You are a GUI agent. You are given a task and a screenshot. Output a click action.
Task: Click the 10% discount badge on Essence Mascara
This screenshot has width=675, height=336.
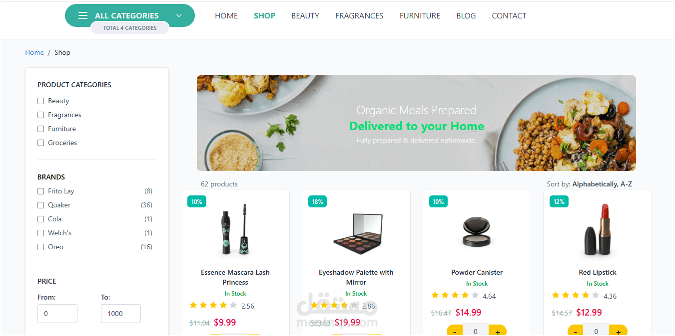tap(196, 201)
